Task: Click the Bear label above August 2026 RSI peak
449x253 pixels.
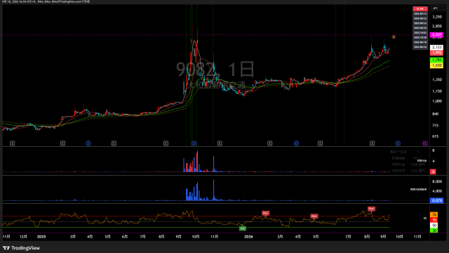Action: [371, 209]
